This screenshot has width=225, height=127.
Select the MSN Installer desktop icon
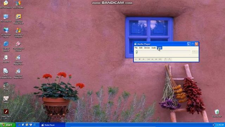[x=18, y=4]
